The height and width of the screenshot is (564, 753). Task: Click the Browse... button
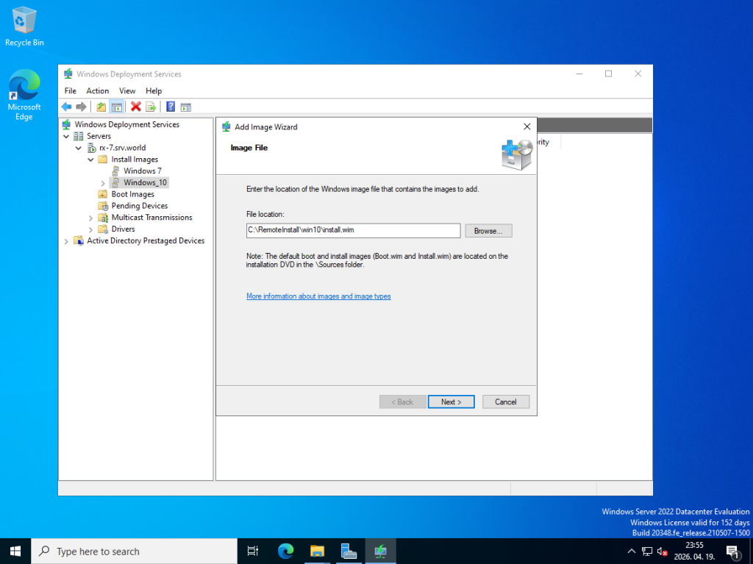pos(488,231)
